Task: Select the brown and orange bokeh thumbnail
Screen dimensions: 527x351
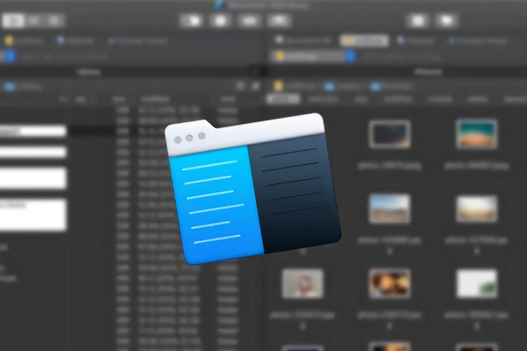Action: tap(389, 284)
